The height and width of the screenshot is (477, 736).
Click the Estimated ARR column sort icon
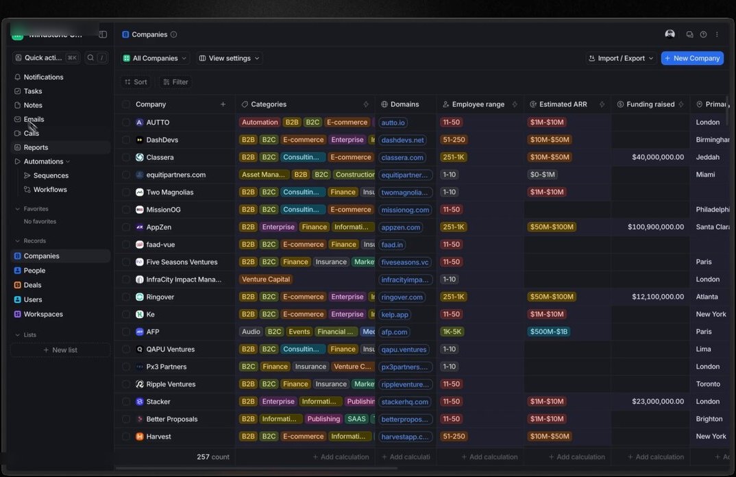pyautogui.click(x=602, y=104)
